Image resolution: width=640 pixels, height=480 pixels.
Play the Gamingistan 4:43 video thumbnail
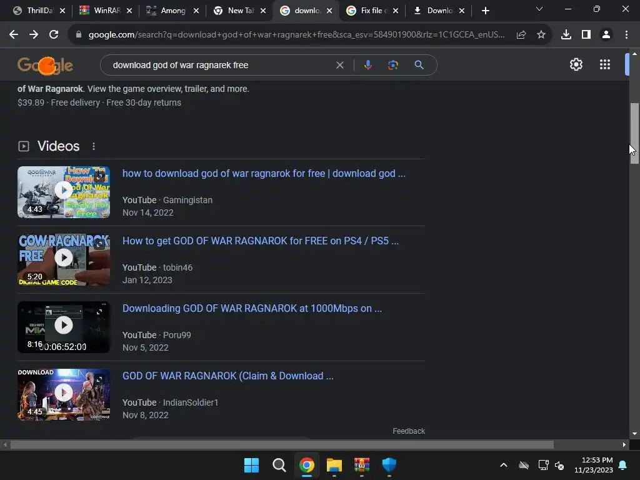click(x=64, y=192)
